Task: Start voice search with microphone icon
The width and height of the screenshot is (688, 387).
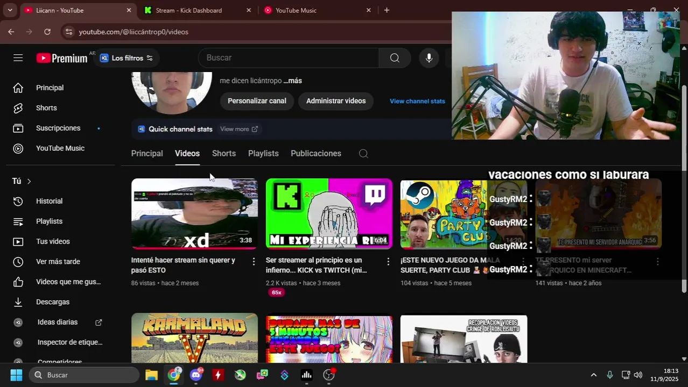Action: [x=429, y=58]
